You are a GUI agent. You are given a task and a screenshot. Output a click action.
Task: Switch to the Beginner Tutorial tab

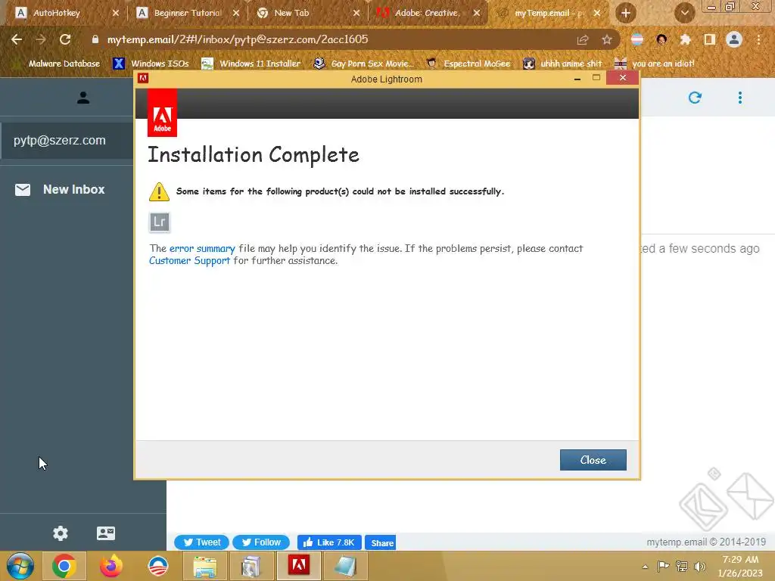[x=188, y=13]
